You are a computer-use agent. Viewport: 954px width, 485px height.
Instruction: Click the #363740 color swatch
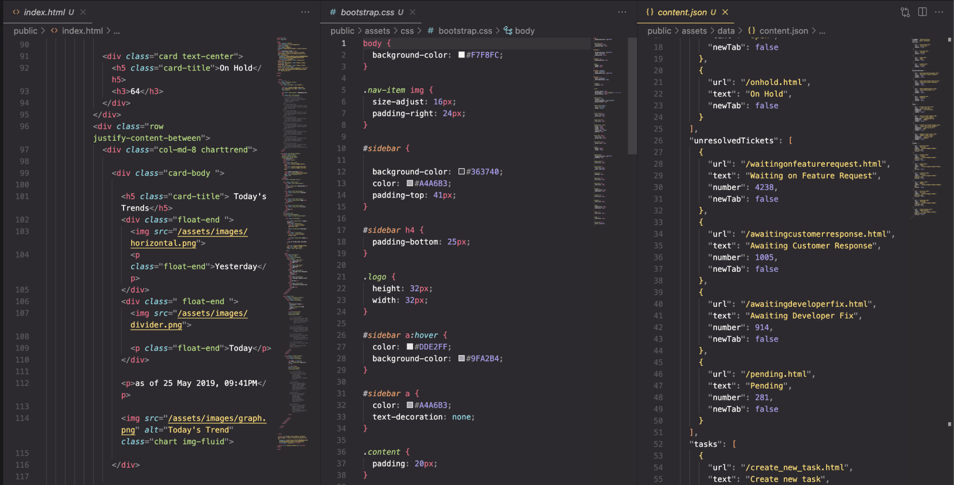point(461,172)
